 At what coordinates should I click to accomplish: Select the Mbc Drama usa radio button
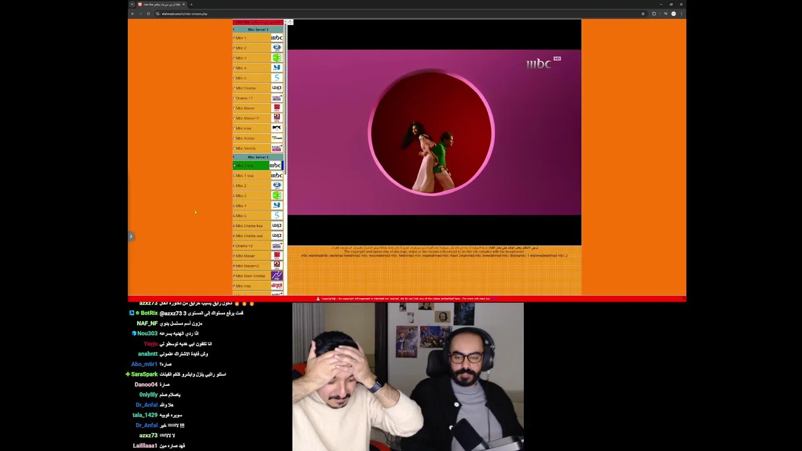click(234, 236)
